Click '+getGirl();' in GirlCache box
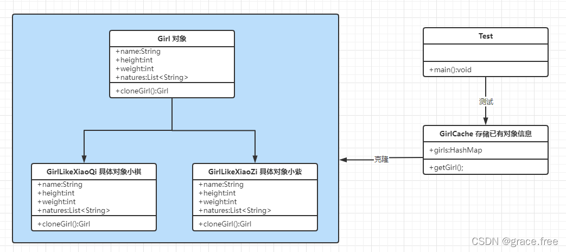The image size is (566, 252). point(446,167)
